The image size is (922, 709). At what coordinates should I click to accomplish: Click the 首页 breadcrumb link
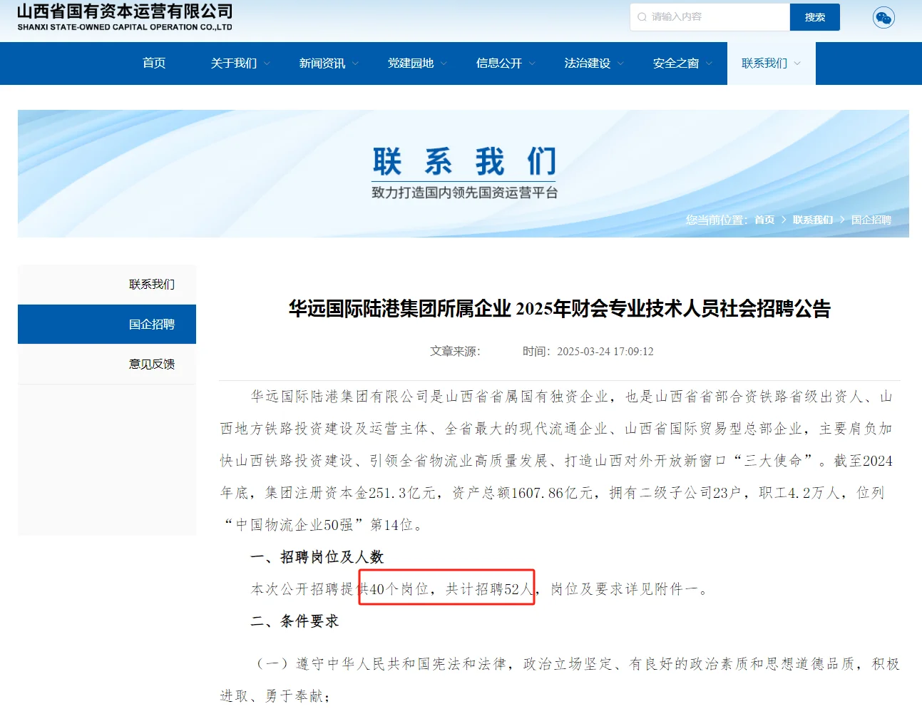(764, 220)
